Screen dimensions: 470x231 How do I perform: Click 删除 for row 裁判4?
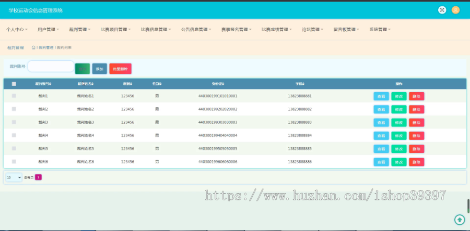(x=417, y=135)
